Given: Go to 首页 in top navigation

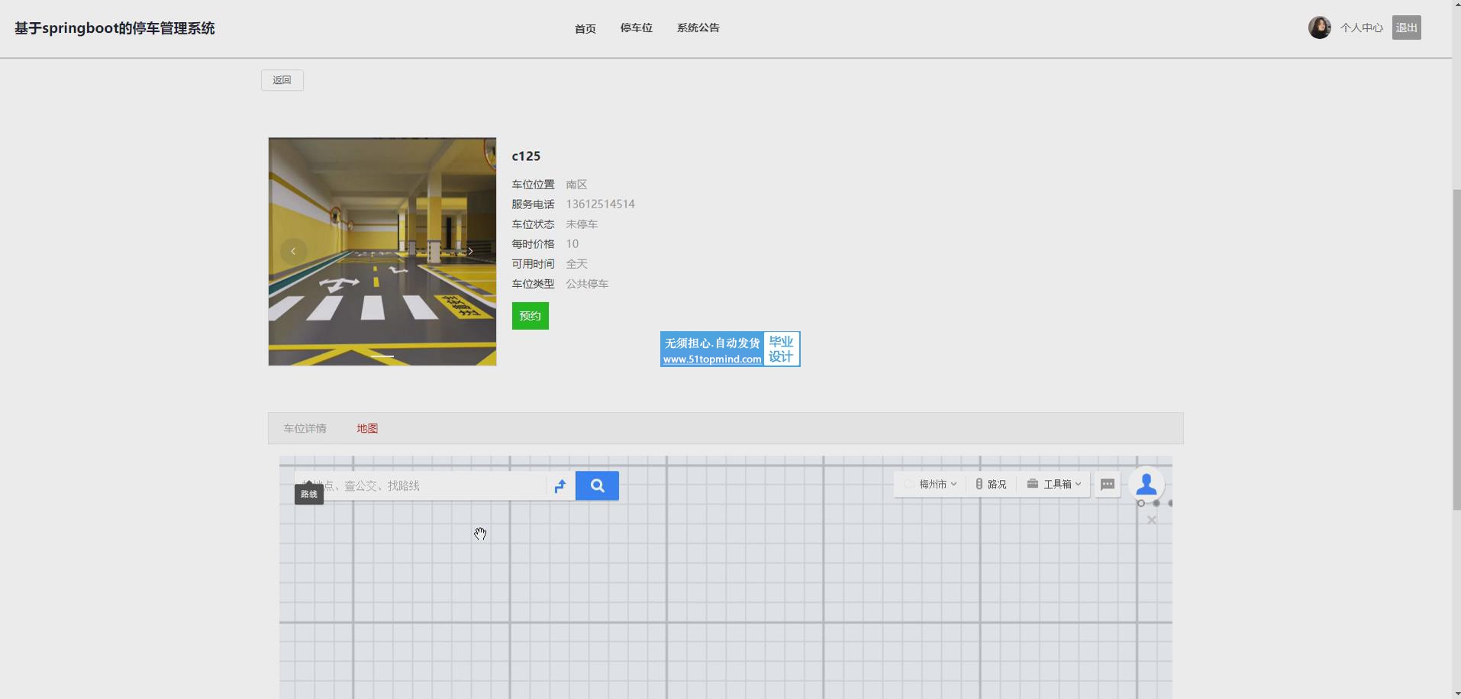Looking at the screenshot, I should (585, 28).
